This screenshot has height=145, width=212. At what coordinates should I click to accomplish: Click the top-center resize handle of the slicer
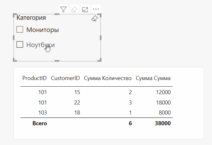tap(57, 14)
